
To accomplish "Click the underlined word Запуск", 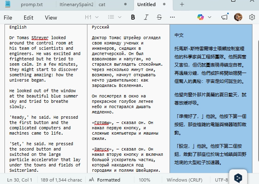I will click(102, 149).
